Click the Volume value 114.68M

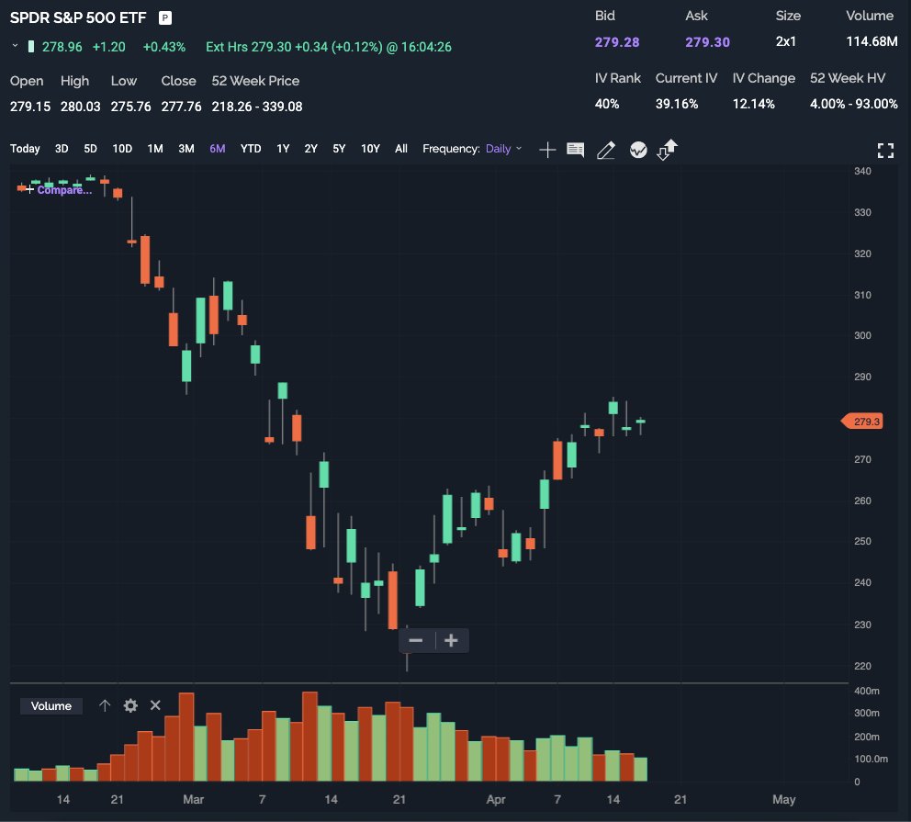(872, 41)
